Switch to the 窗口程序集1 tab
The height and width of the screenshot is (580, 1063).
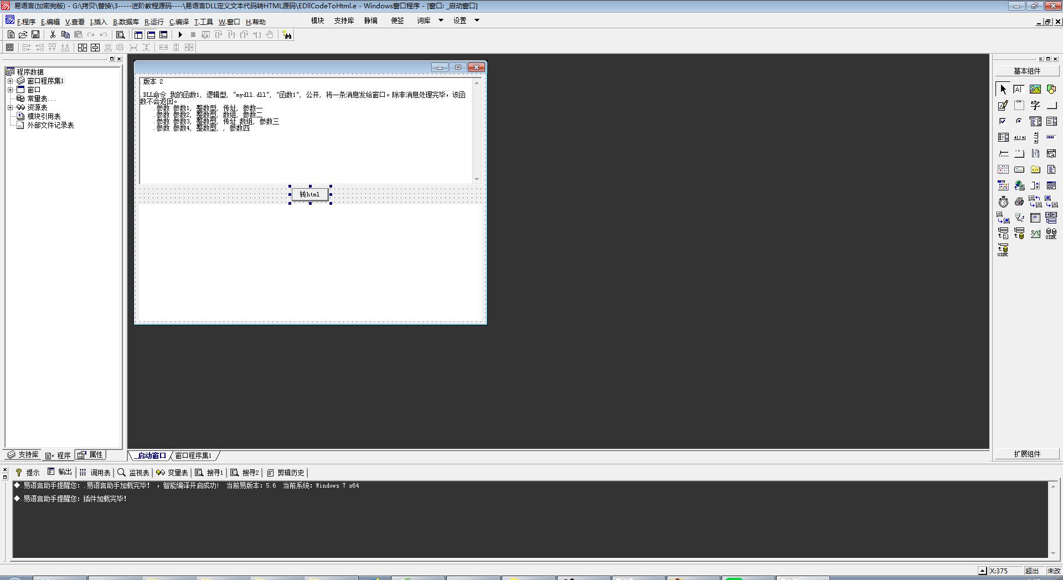pyautogui.click(x=193, y=455)
